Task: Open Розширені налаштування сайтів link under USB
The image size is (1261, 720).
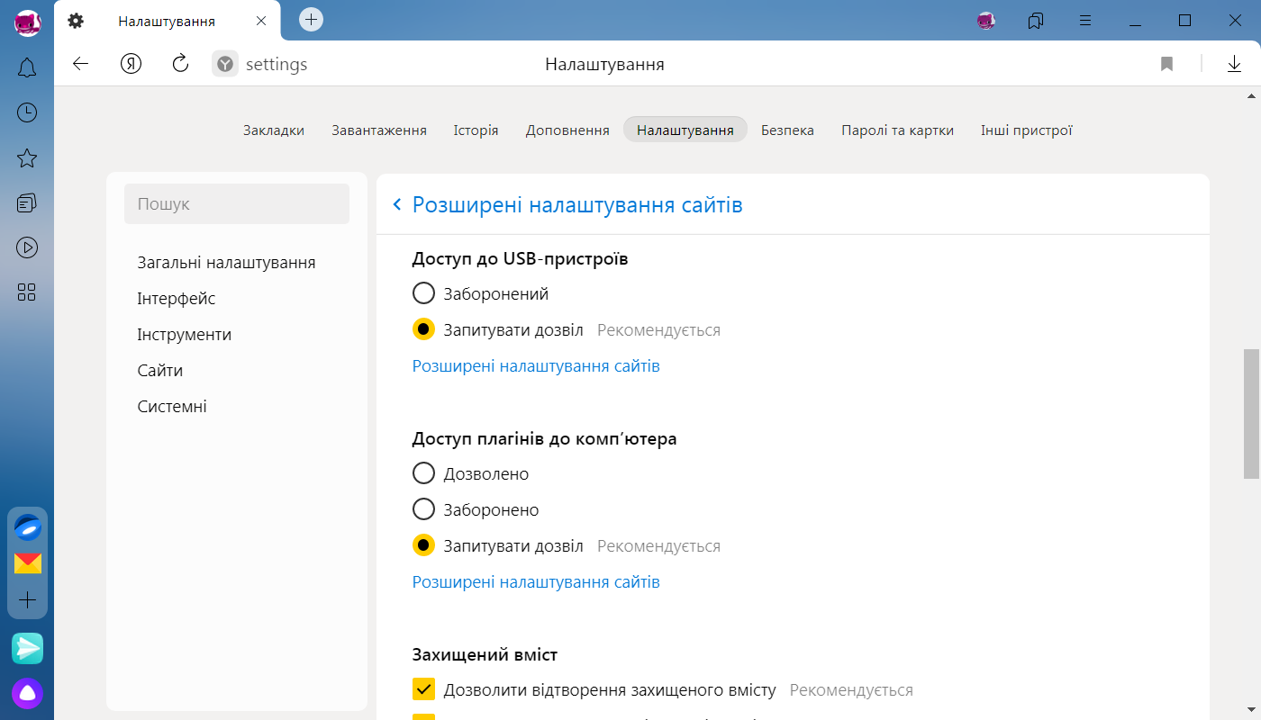Action: [x=536, y=366]
